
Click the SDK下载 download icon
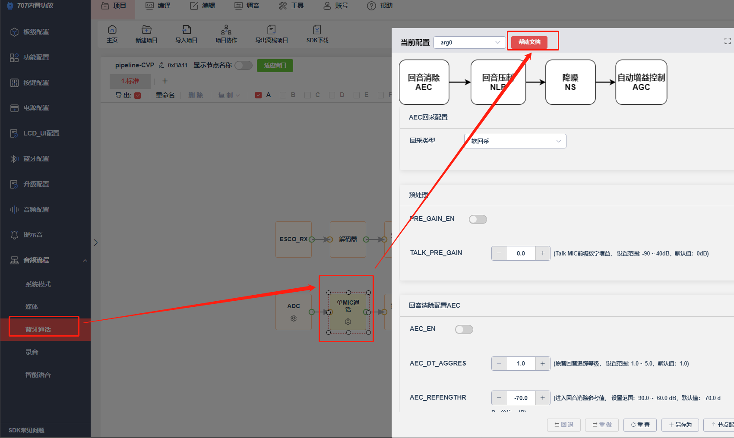click(x=317, y=34)
